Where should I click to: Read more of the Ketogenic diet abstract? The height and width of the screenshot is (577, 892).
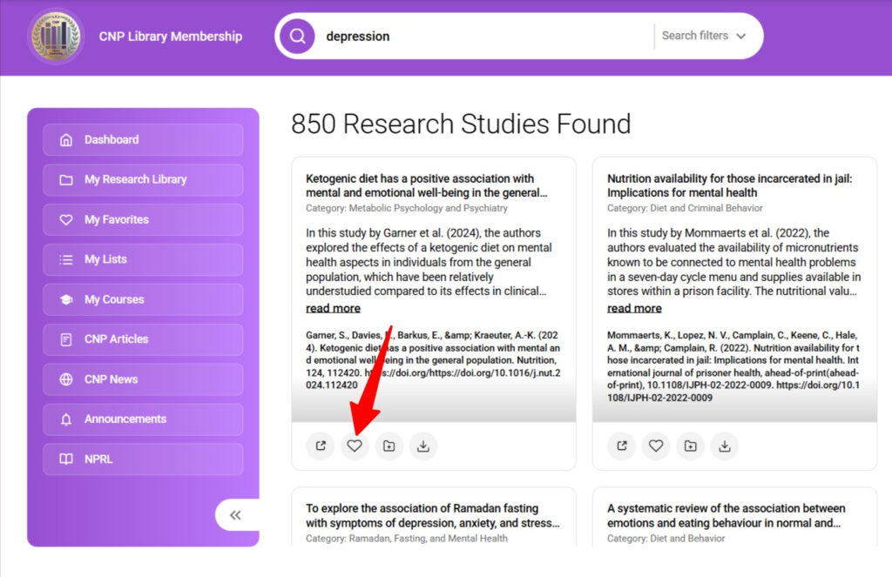[x=333, y=308]
